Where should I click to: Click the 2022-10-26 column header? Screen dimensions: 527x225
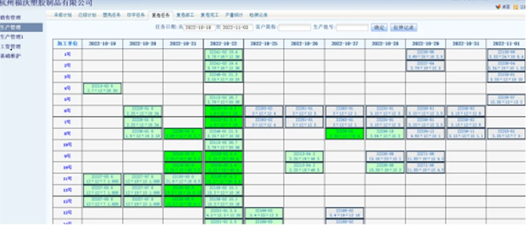304,44
